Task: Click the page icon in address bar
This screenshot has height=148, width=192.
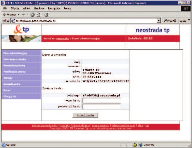Action: tap(13, 21)
